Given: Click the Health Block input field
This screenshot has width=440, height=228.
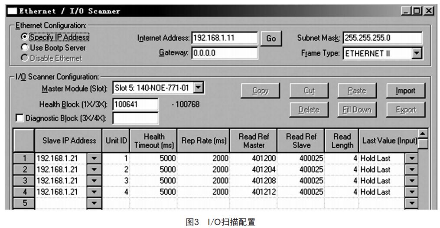Looking at the screenshot, I should [x=135, y=104].
